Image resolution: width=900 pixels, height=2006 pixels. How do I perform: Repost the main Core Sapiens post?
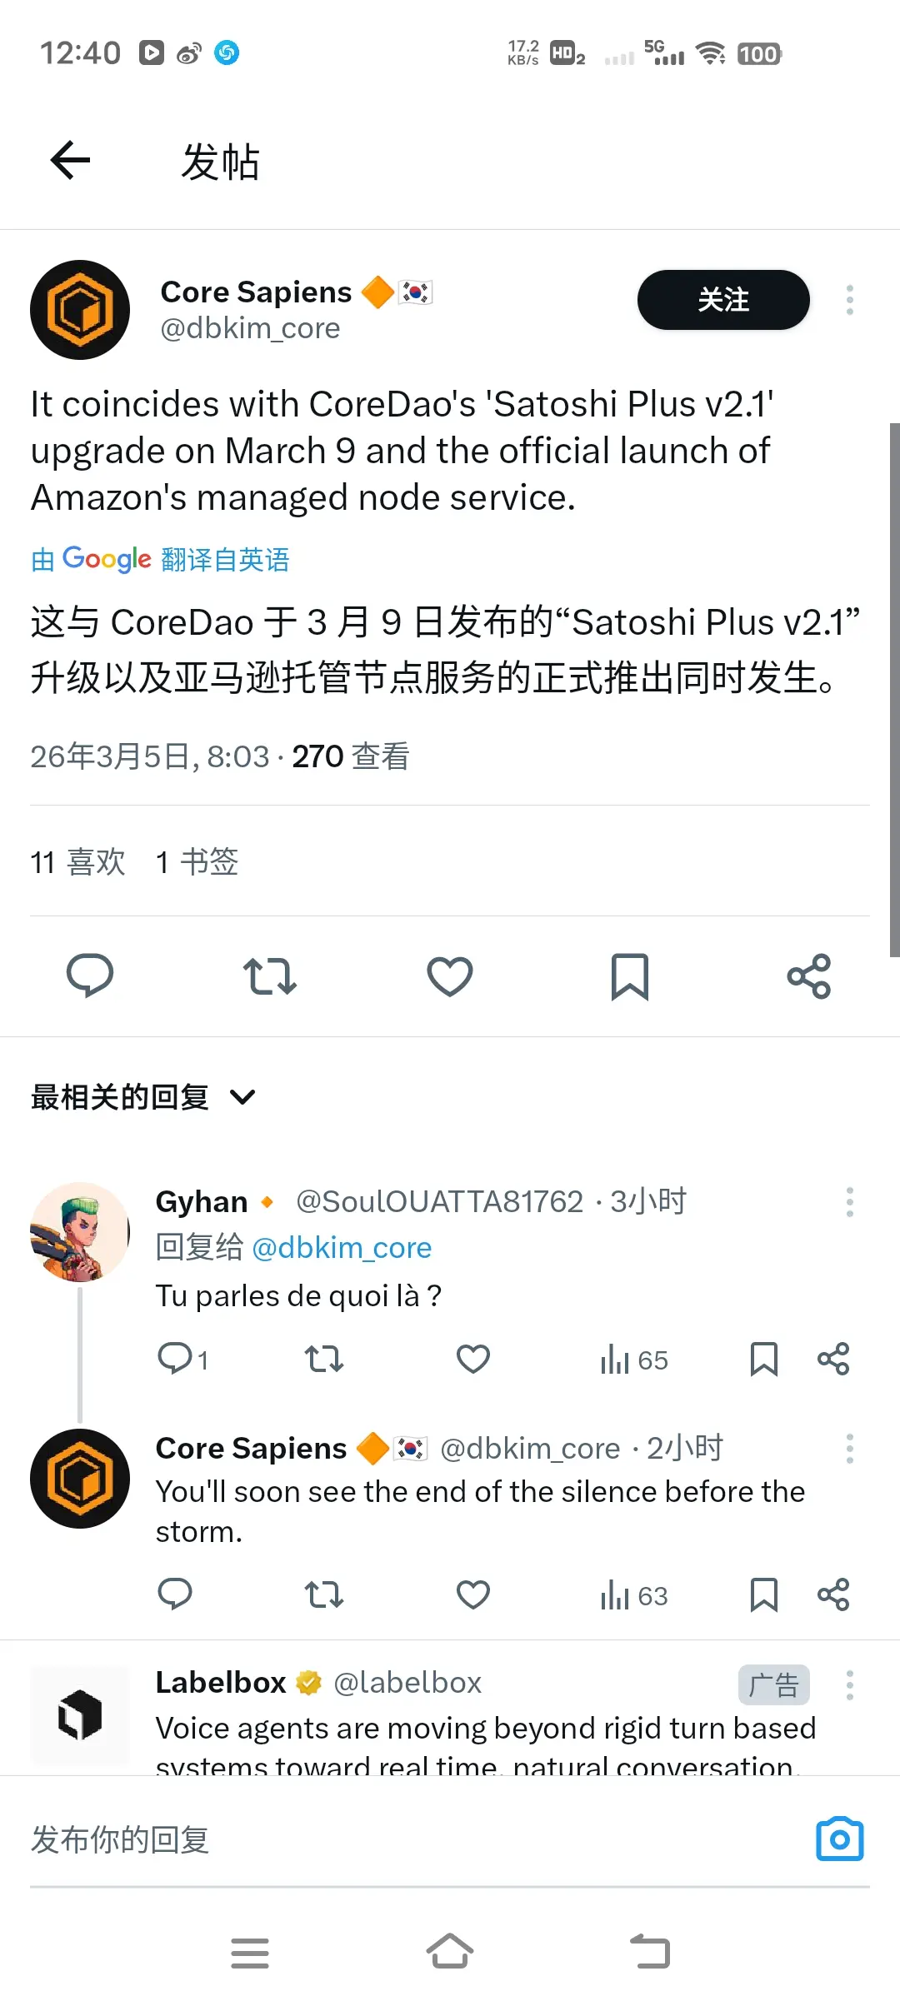click(270, 976)
